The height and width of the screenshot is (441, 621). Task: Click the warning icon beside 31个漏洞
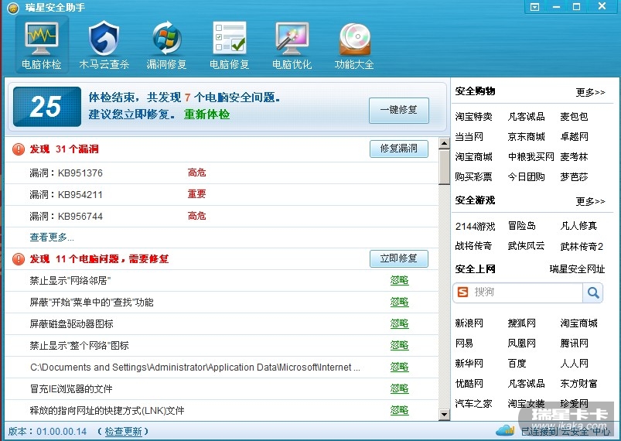pyautogui.click(x=19, y=149)
